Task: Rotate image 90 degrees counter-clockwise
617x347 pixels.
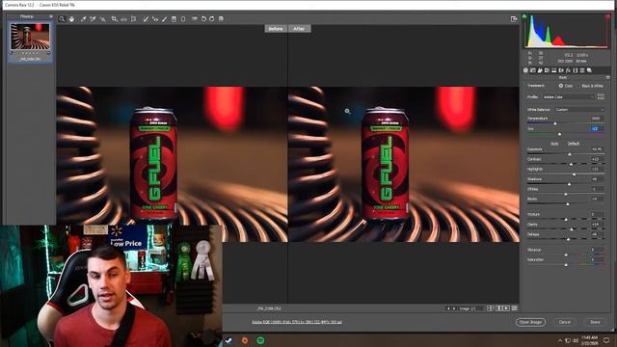Action: (203, 19)
